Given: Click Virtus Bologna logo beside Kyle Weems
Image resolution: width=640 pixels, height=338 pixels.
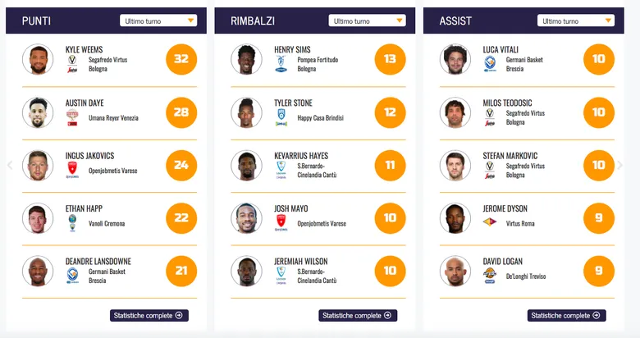Looking at the screenshot, I should pos(72,63).
